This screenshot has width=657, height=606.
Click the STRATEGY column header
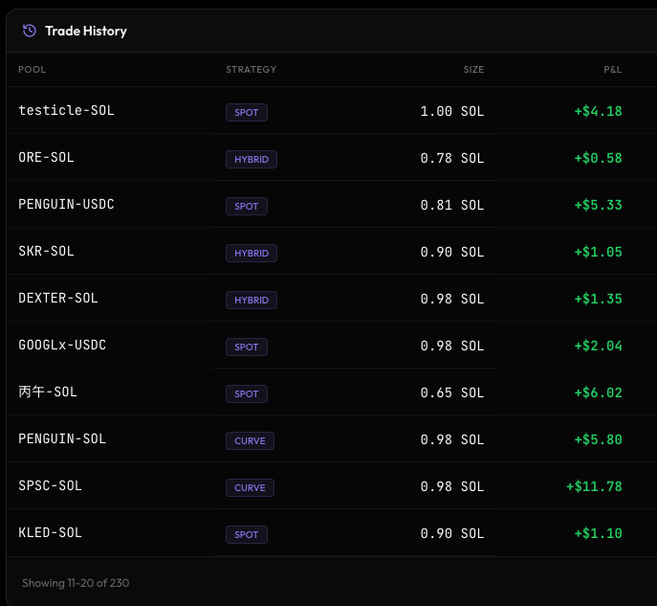pyautogui.click(x=251, y=70)
